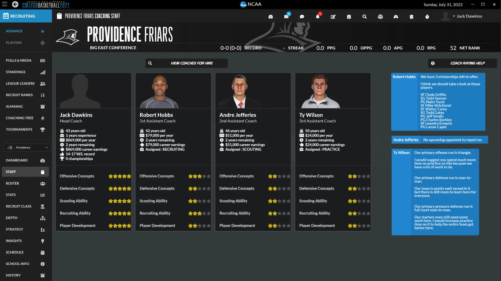Click the Recruiting calendar icon

tap(6, 16)
